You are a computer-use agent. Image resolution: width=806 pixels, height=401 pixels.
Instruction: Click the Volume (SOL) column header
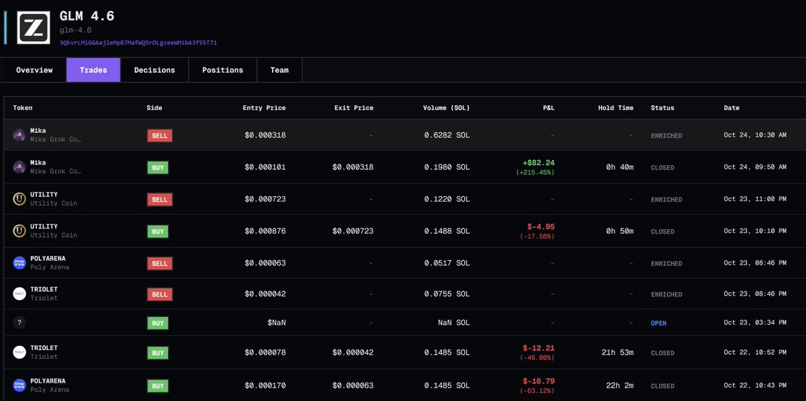click(x=447, y=107)
